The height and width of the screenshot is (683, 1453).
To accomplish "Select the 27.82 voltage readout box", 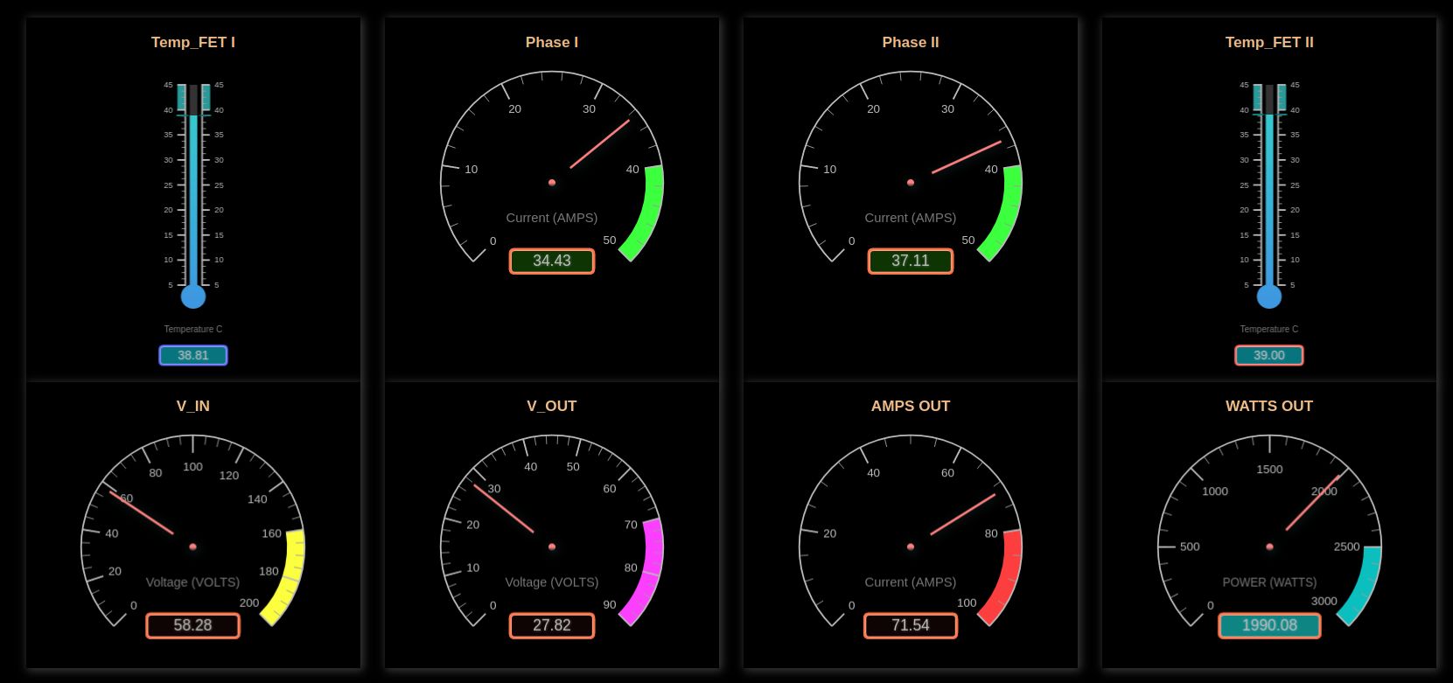I will (x=552, y=625).
